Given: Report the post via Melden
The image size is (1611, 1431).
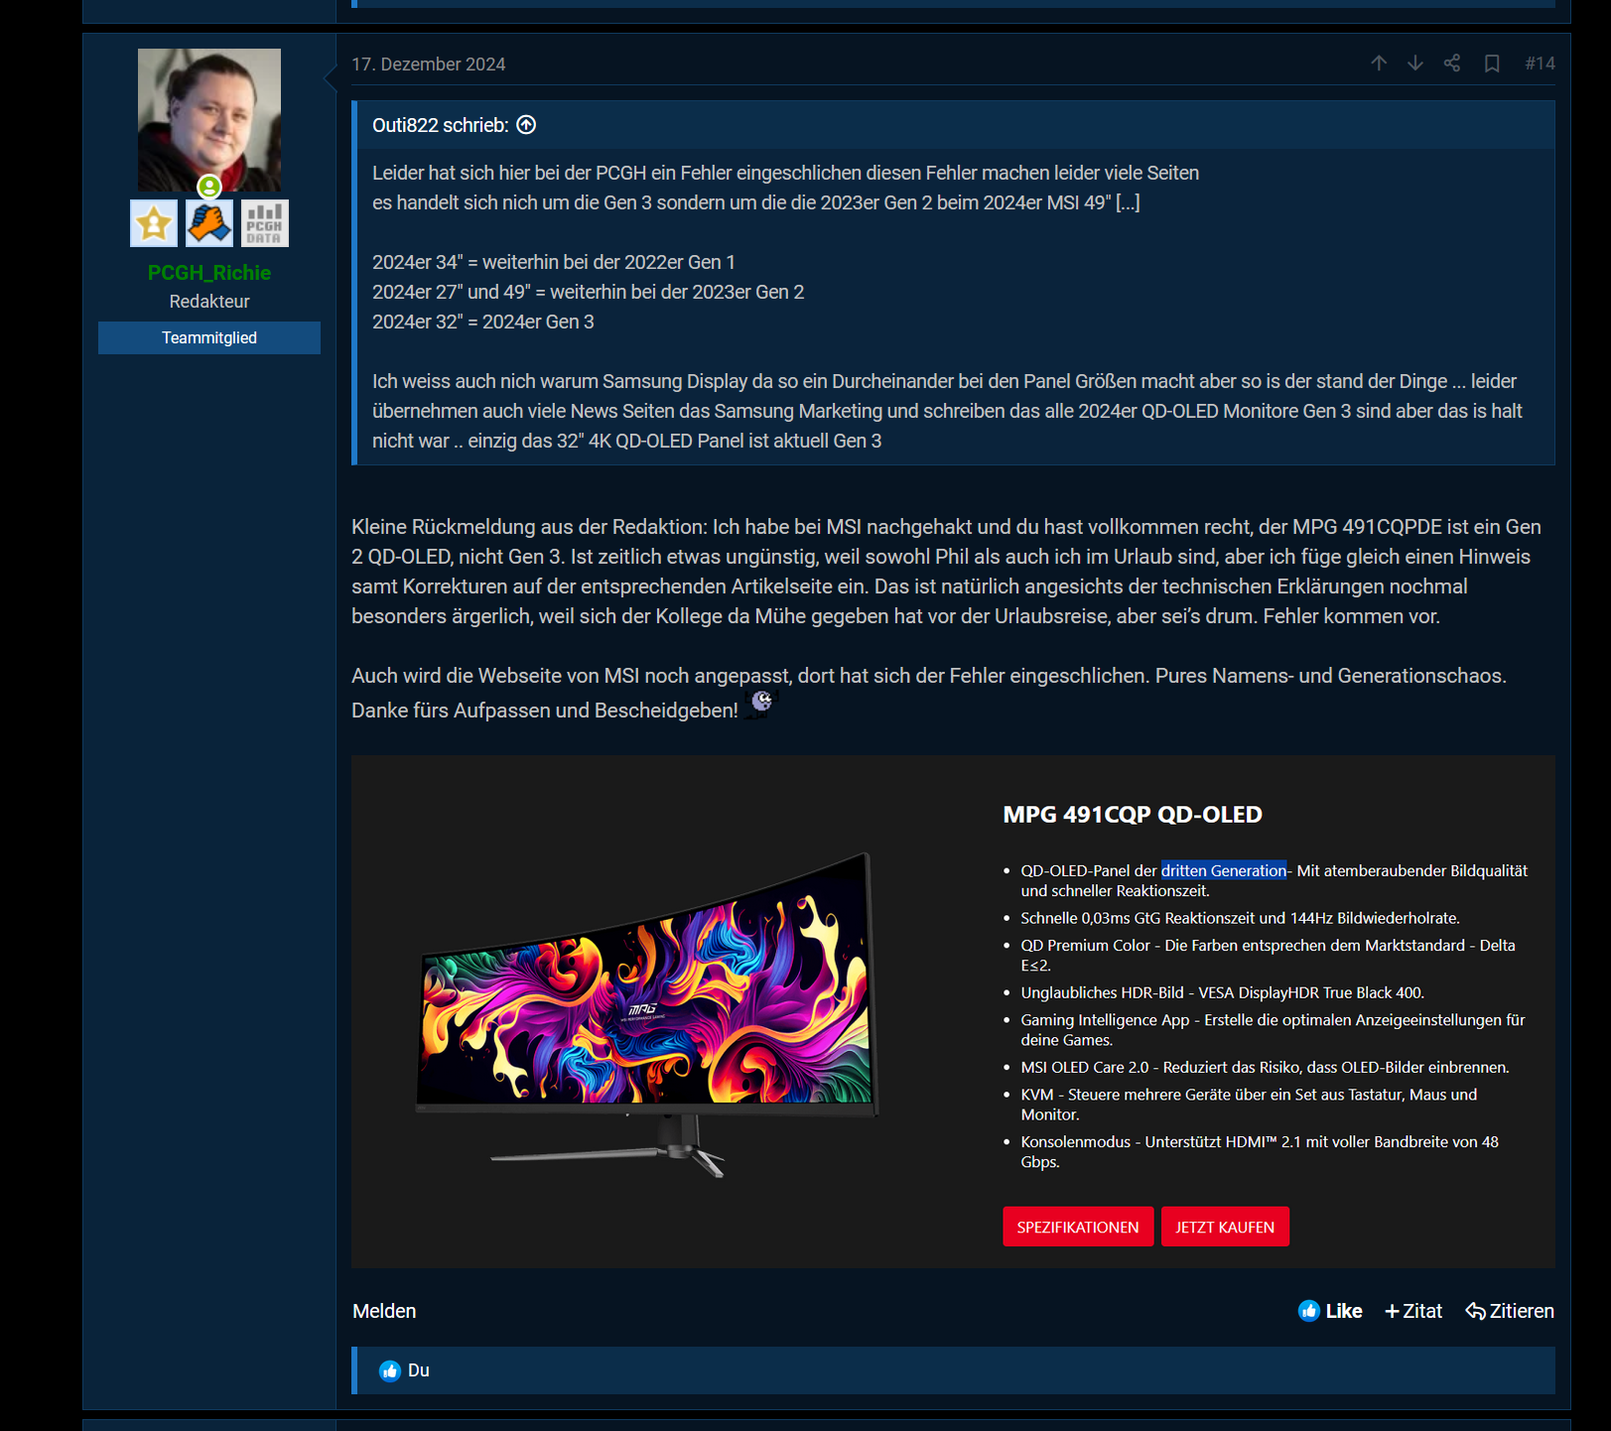Looking at the screenshot, I should (x=383, y=1311).
